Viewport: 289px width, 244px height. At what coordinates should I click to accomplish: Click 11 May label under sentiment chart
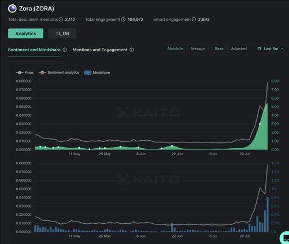(75, 154)
